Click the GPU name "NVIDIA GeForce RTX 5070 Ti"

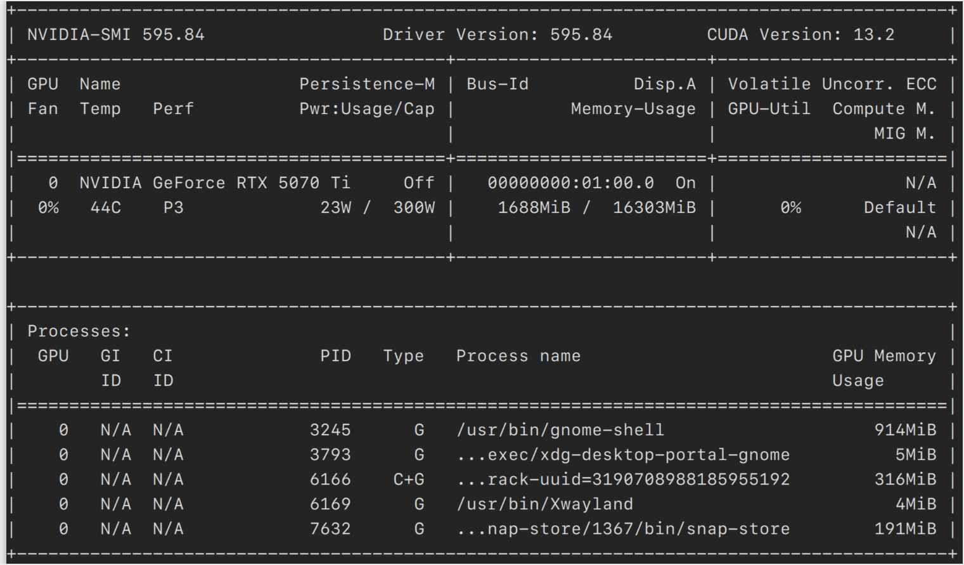[x=215, y=183]
